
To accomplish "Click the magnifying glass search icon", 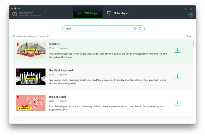I will pos(140,29).
